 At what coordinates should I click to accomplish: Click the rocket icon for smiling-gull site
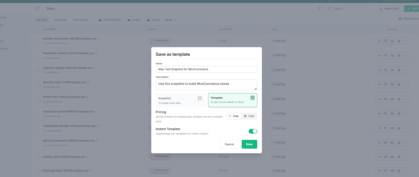coord(399,157)
